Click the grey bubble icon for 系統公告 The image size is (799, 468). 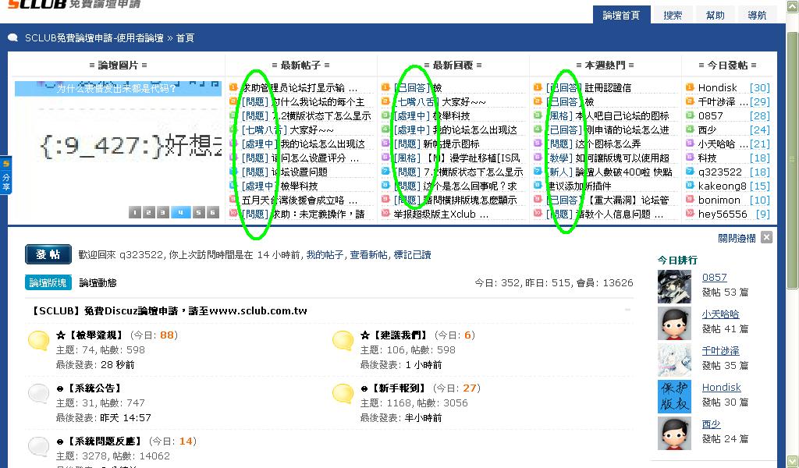[x=38, y=393]
